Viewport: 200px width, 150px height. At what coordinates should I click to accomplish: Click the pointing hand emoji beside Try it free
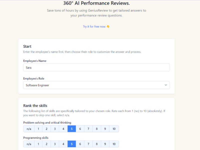(x=108, y=26)
